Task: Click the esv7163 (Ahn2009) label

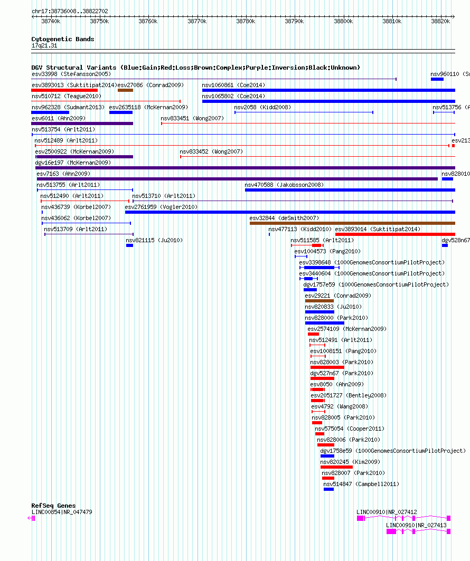Action: pos(63,174)
